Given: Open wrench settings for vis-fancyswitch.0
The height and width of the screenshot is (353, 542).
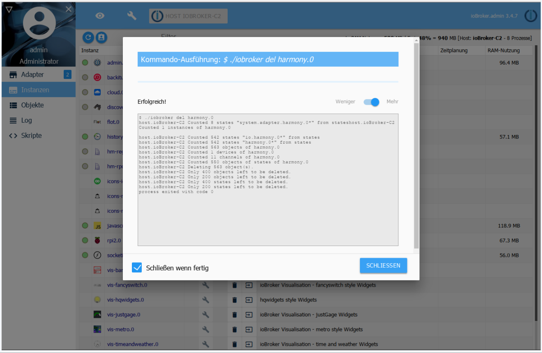Looking at the screenshot, I should 206,285.
